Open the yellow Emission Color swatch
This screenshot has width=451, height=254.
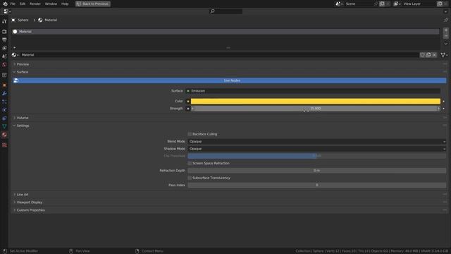[316, 101]
